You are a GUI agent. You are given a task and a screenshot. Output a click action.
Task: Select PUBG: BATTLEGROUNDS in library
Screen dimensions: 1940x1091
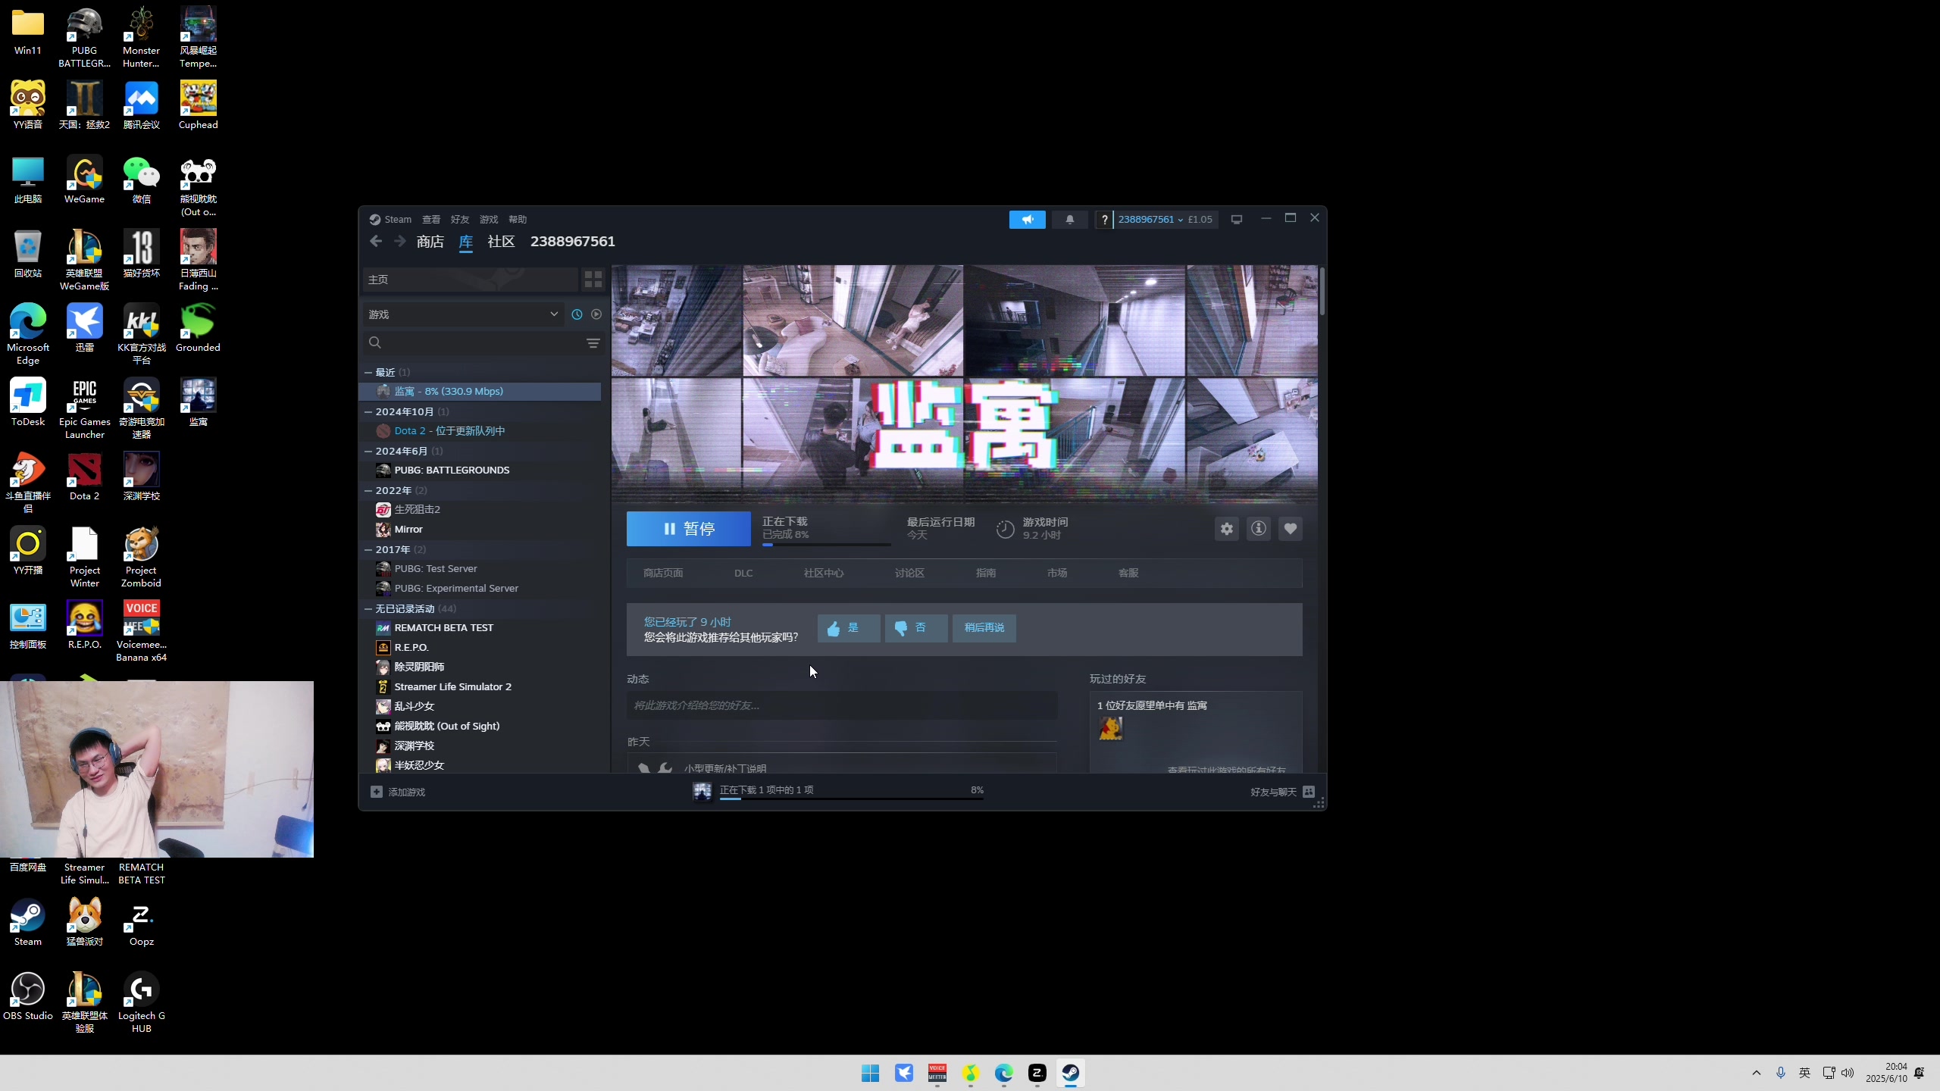point(480,470)
